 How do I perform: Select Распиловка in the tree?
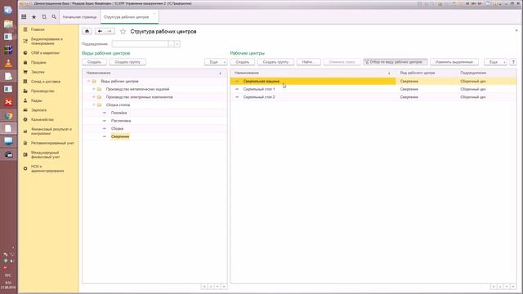pyautogui.click(x=121, y=121)
